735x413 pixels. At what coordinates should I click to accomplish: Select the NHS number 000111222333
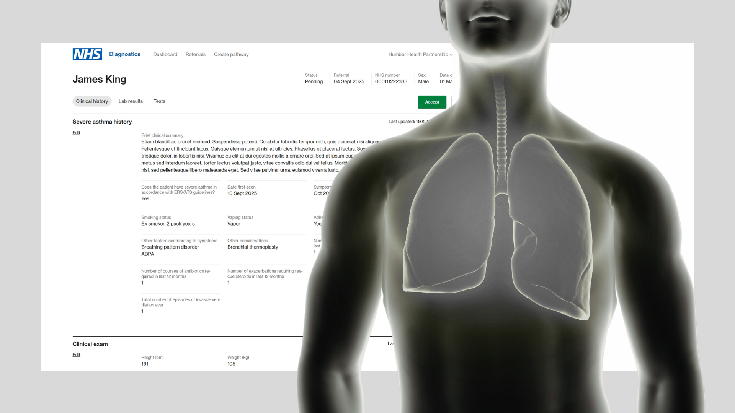[391, 81]
